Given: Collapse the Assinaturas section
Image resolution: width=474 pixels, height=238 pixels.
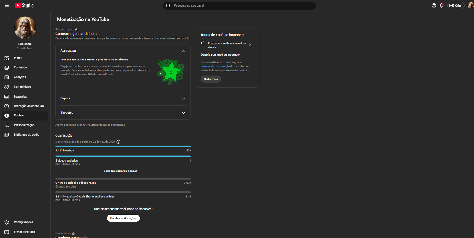Looking at the screenshot, I should tap(183, 51).
